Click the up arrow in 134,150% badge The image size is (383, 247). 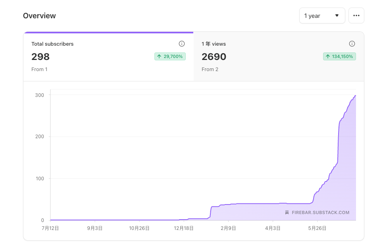(x=328, y=56)
